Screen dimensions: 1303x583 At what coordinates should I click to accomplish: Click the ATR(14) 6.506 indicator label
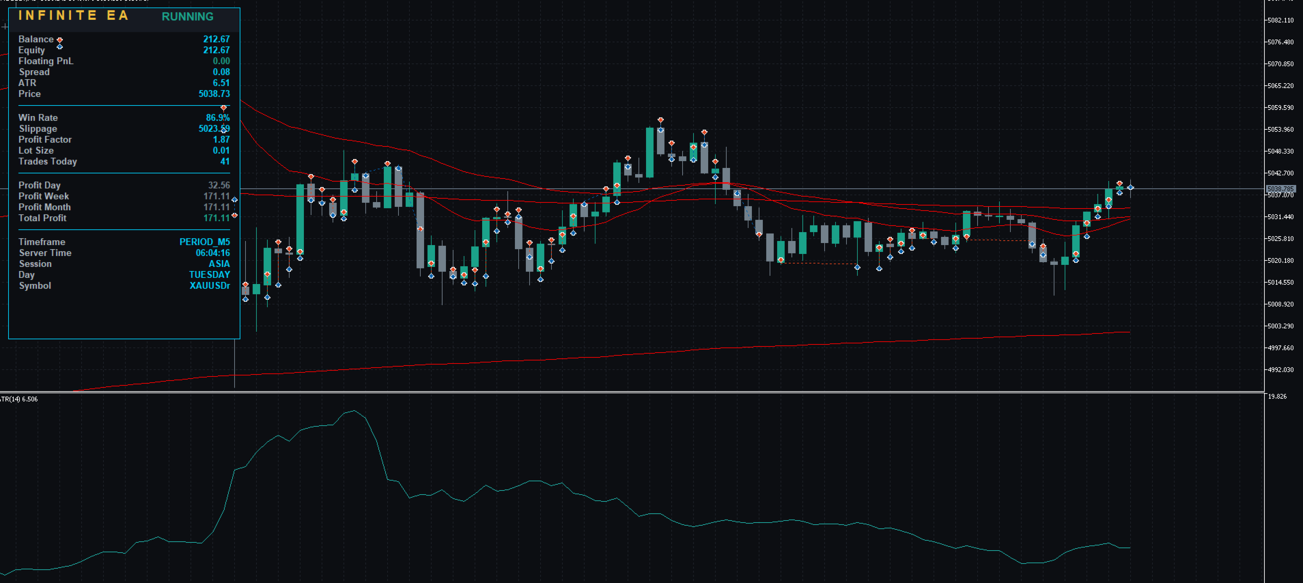point(19,399)
